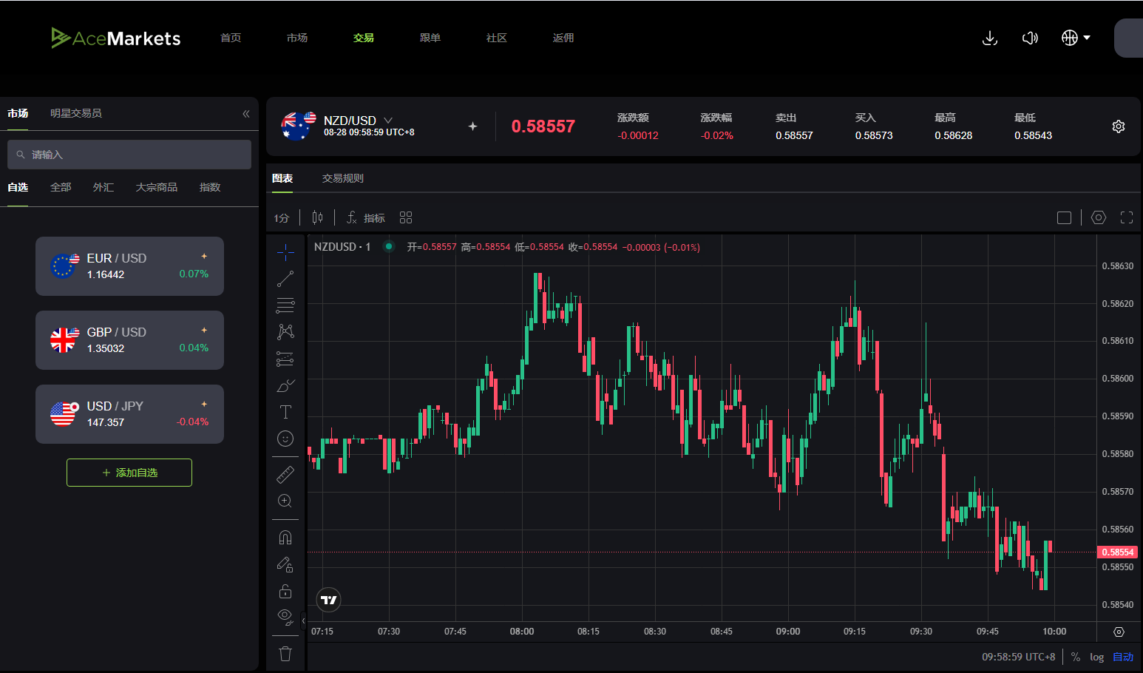Image resolution: width=1143 pixels, height=673 pixels.
Task: Expand the language selector in top bar
Action: [1076, 38]
